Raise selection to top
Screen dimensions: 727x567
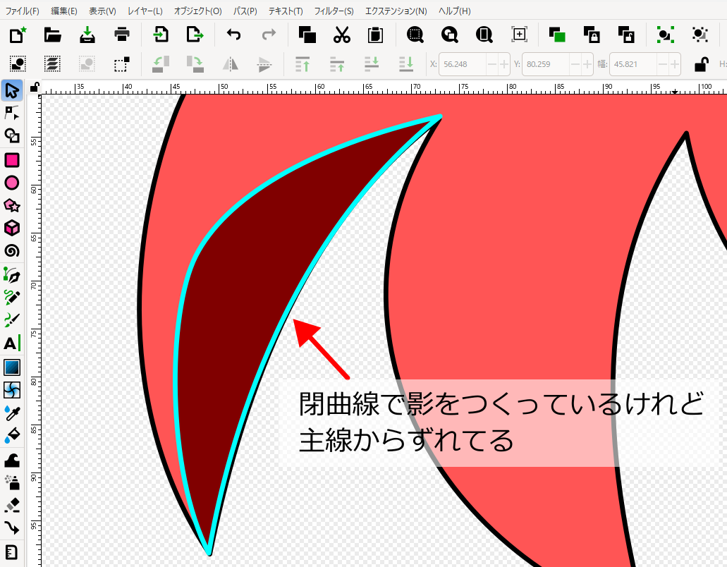[303, 64]
